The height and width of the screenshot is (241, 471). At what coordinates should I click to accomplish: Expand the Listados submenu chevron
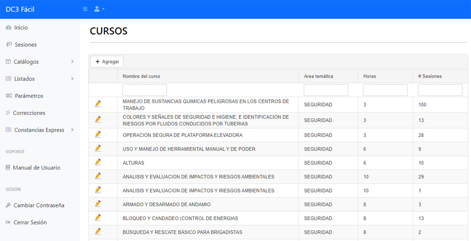click(72, 79)
